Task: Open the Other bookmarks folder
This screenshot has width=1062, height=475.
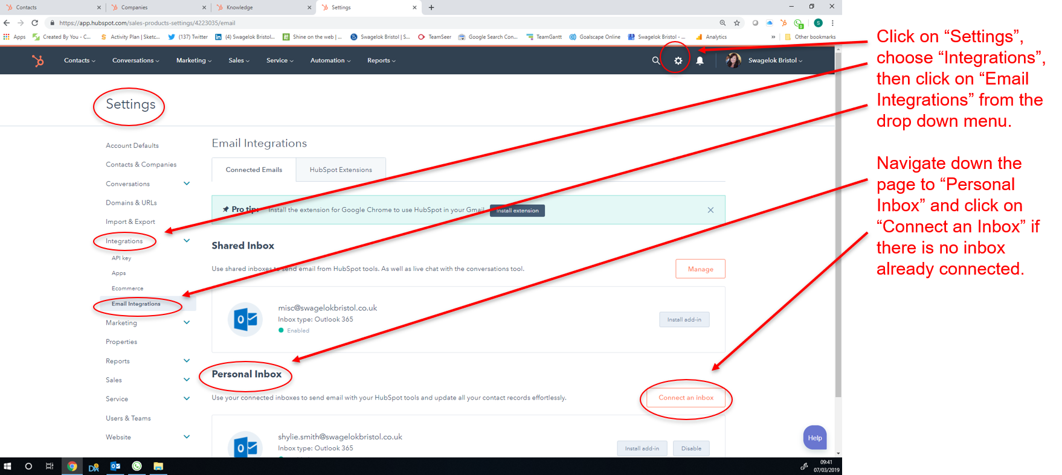Action: [x=810, y=37]
